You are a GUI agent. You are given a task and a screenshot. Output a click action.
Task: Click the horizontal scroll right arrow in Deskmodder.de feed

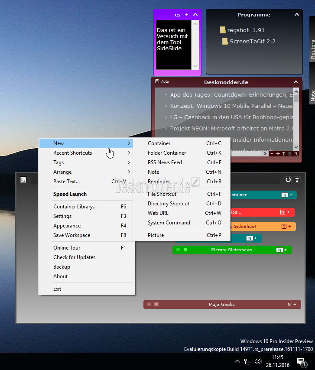[x=265, y=154]
